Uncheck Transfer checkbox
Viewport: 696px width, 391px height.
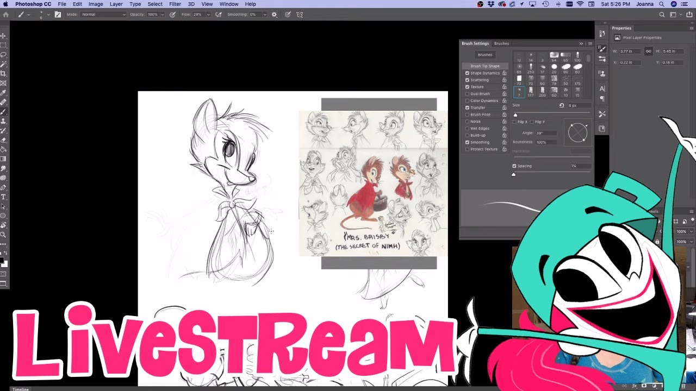tap(467, 108)
